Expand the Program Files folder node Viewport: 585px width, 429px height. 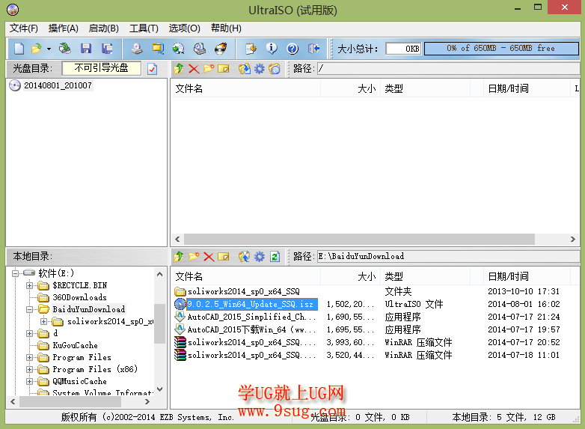pyautogui.click(x=29, y=357)
